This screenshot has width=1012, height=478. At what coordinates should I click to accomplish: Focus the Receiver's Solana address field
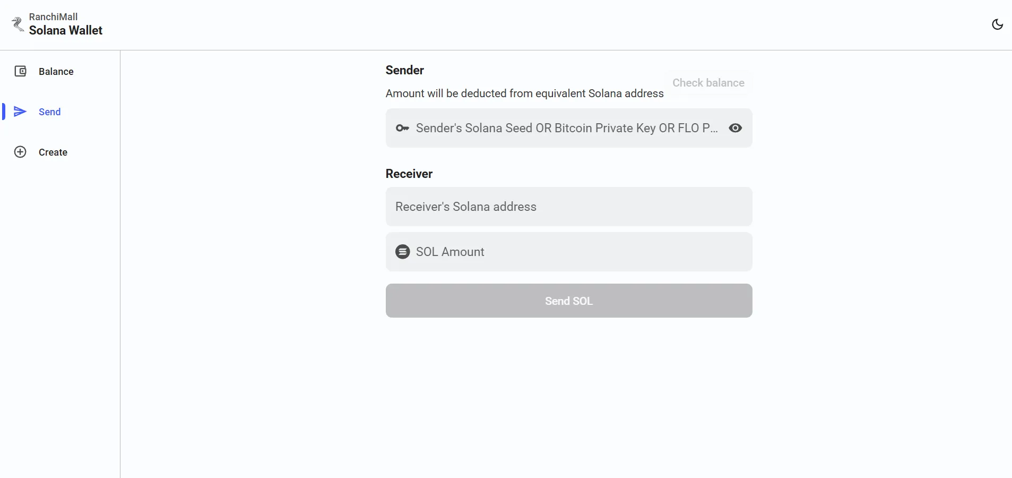click(568, 207)
